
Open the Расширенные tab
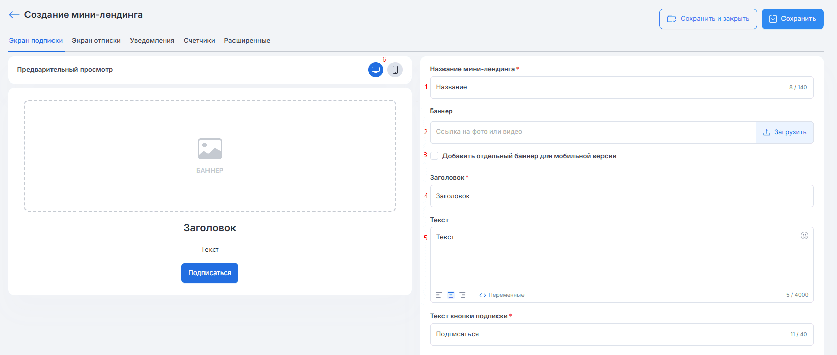247,41
